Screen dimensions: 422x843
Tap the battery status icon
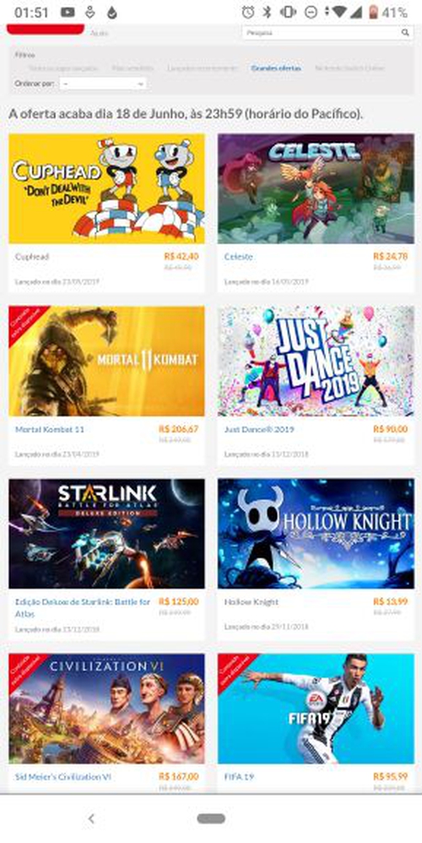click(373, 13)
